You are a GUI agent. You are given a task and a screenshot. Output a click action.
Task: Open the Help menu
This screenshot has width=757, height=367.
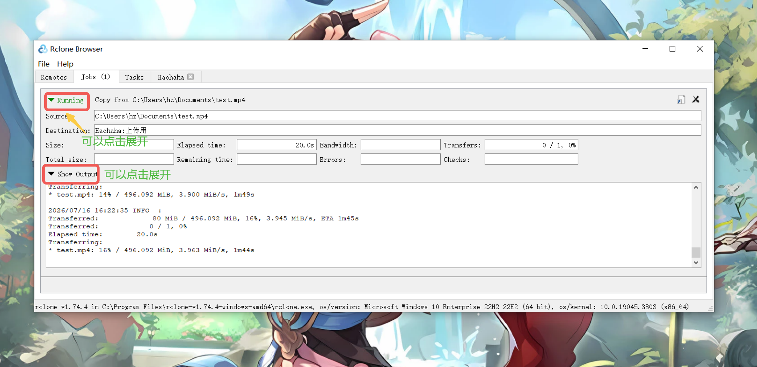(x=65, y=64)
